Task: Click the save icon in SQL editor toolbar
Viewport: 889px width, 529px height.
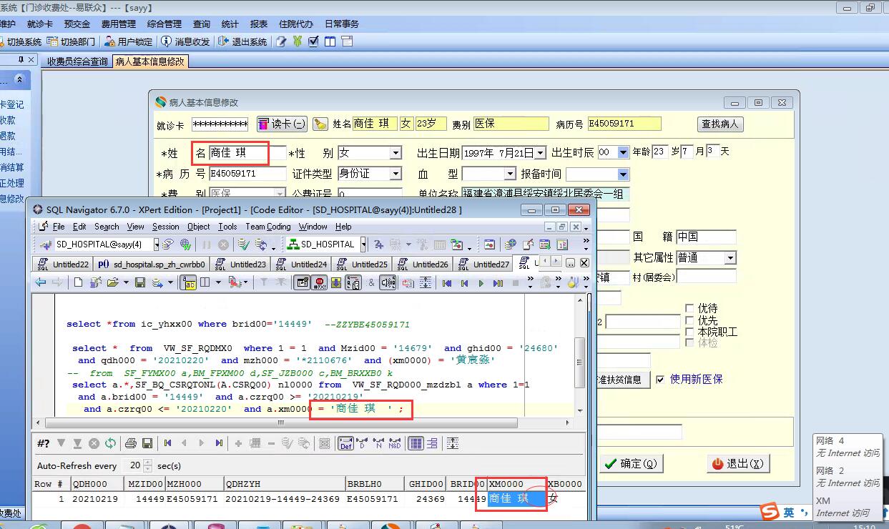Action: (x=140, y=283)
